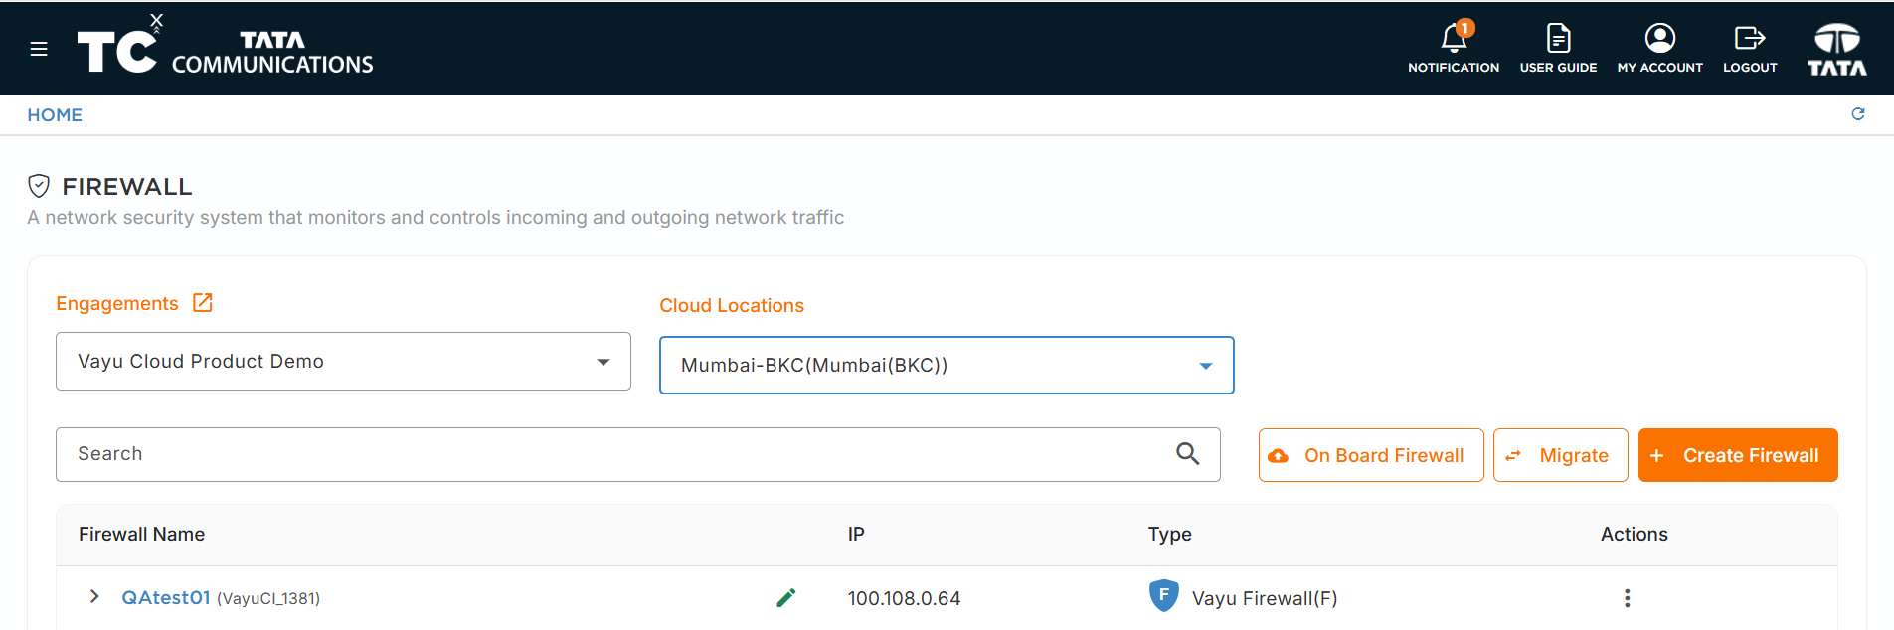Select IP address 100.108.0.64
The width and height of the screenshot is (1894, 630).
coord(904,598)
